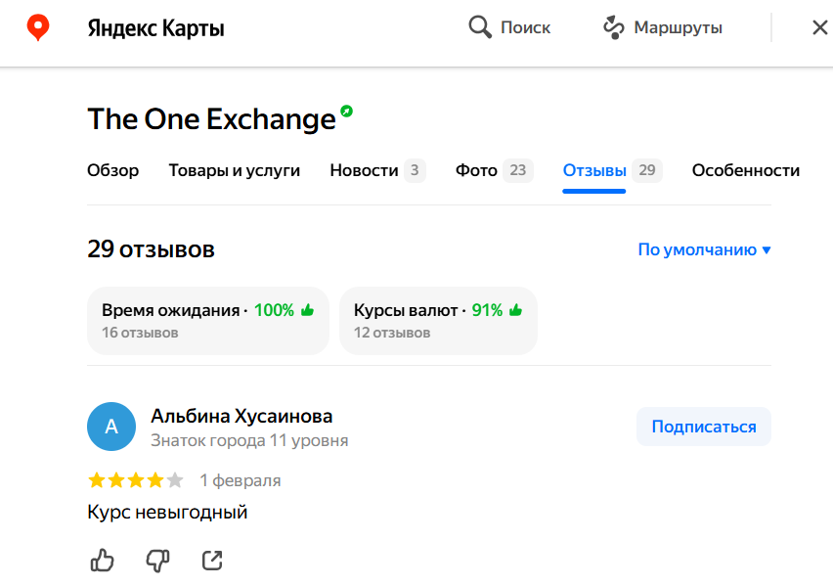Open Альбина Хусаинова's profile name link
This screenshot has width=833, height=586.
241,416
